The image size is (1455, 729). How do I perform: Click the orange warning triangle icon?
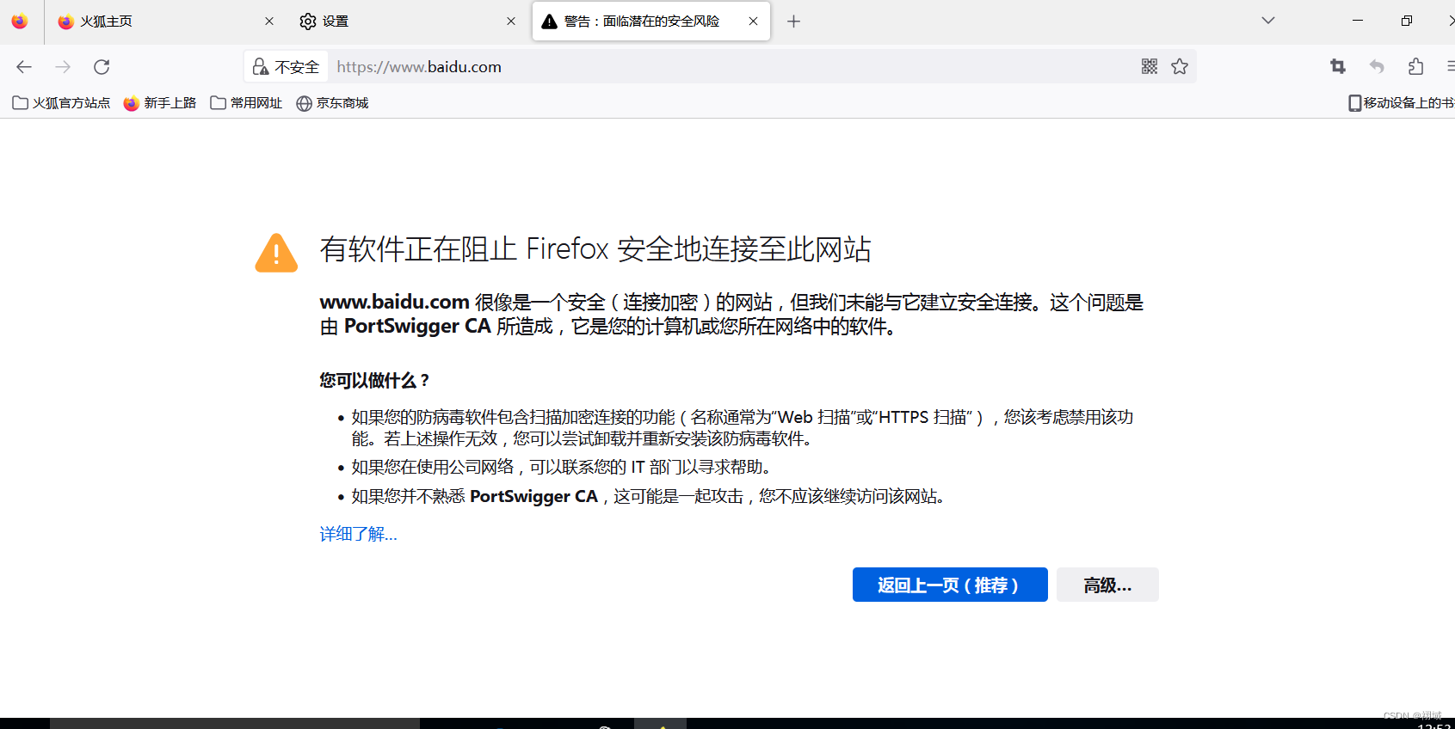[x=276, y=253]
